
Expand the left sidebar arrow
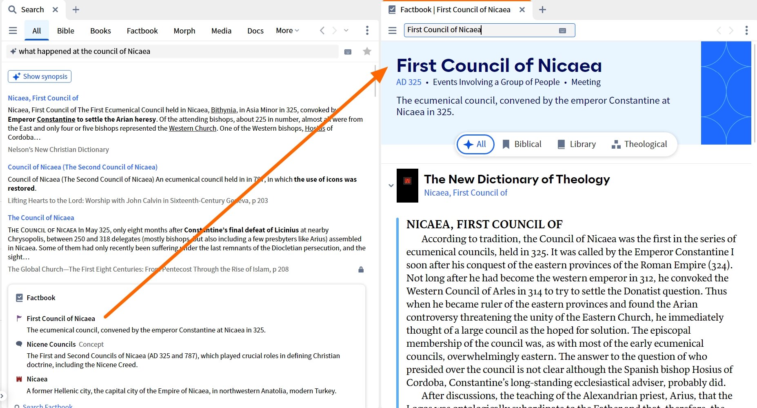(x=2, y=395)
